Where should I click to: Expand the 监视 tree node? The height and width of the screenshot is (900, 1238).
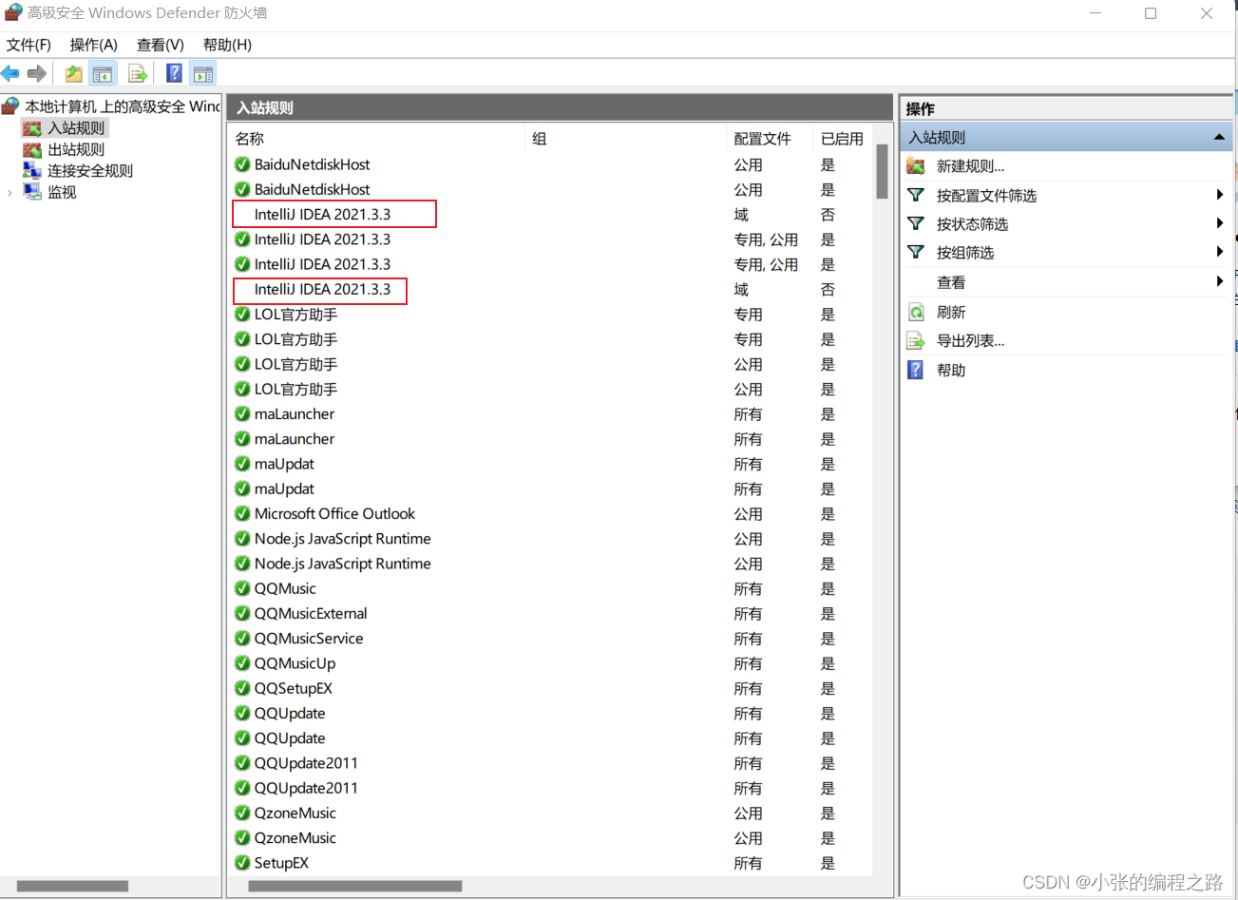10,192
